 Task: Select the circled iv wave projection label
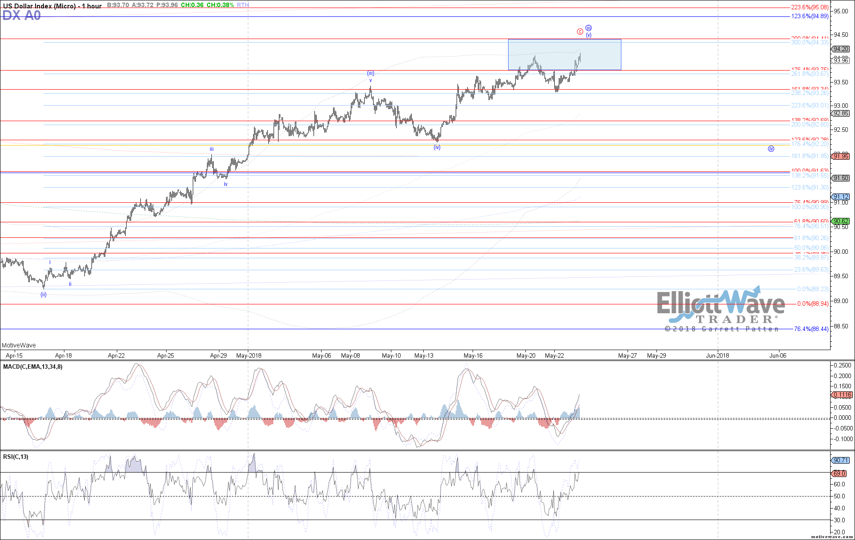point(771,149)
